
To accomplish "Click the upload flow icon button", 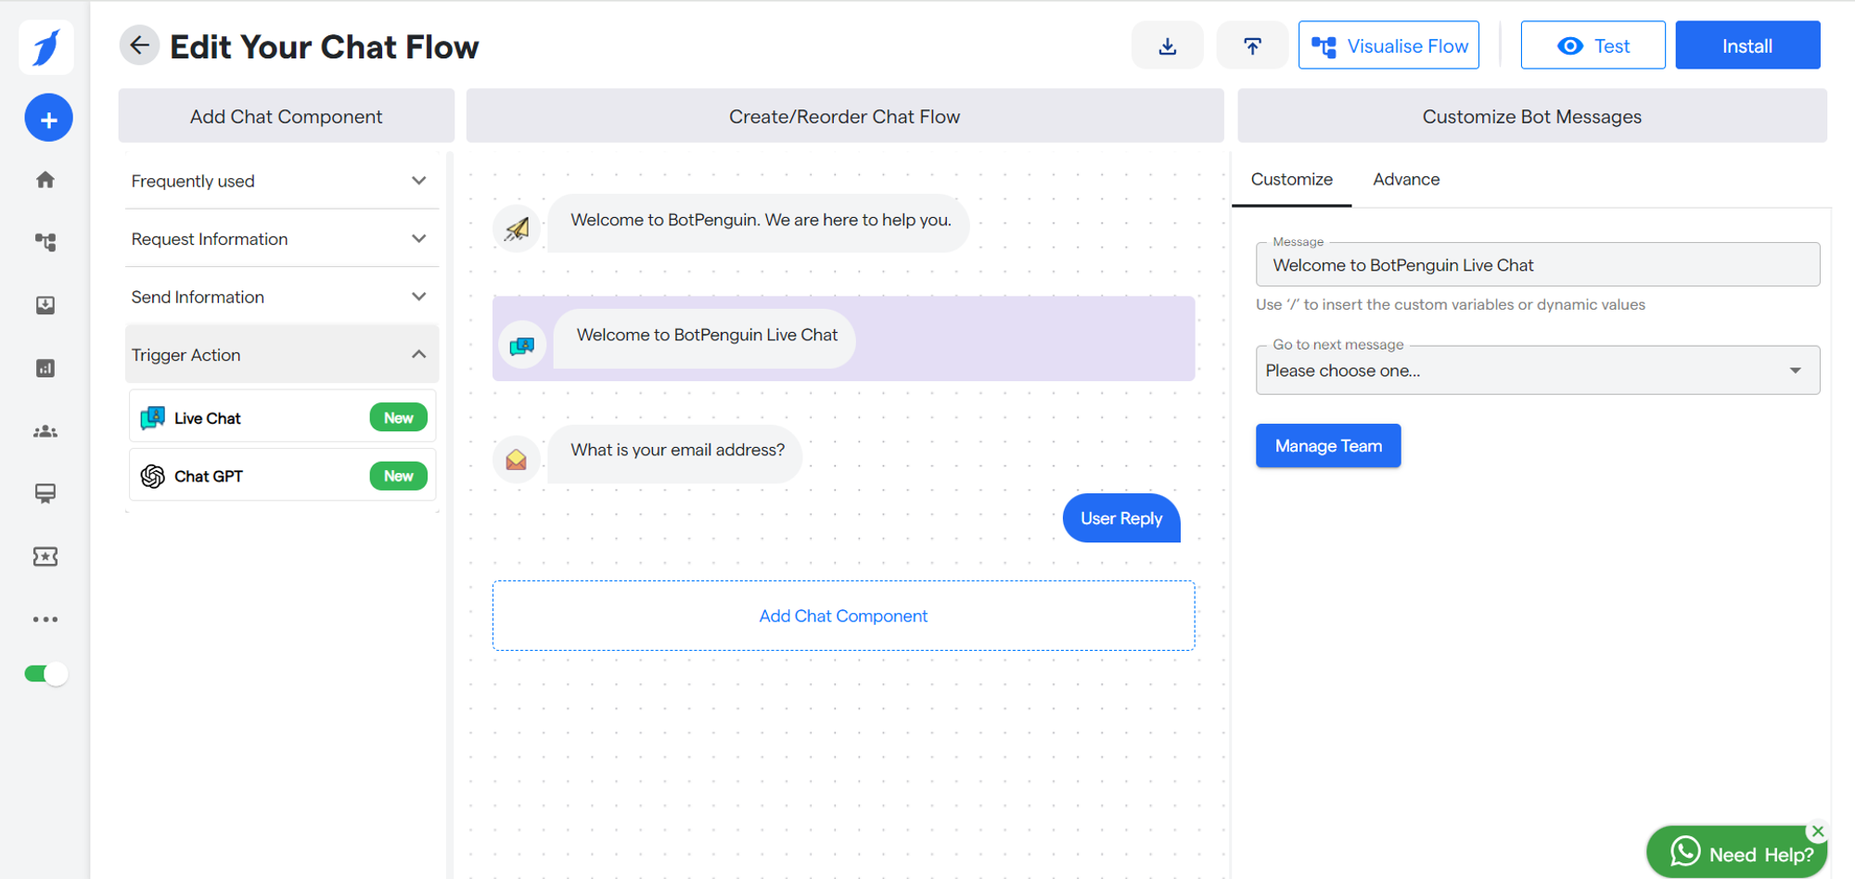I will click(1251, 45).
